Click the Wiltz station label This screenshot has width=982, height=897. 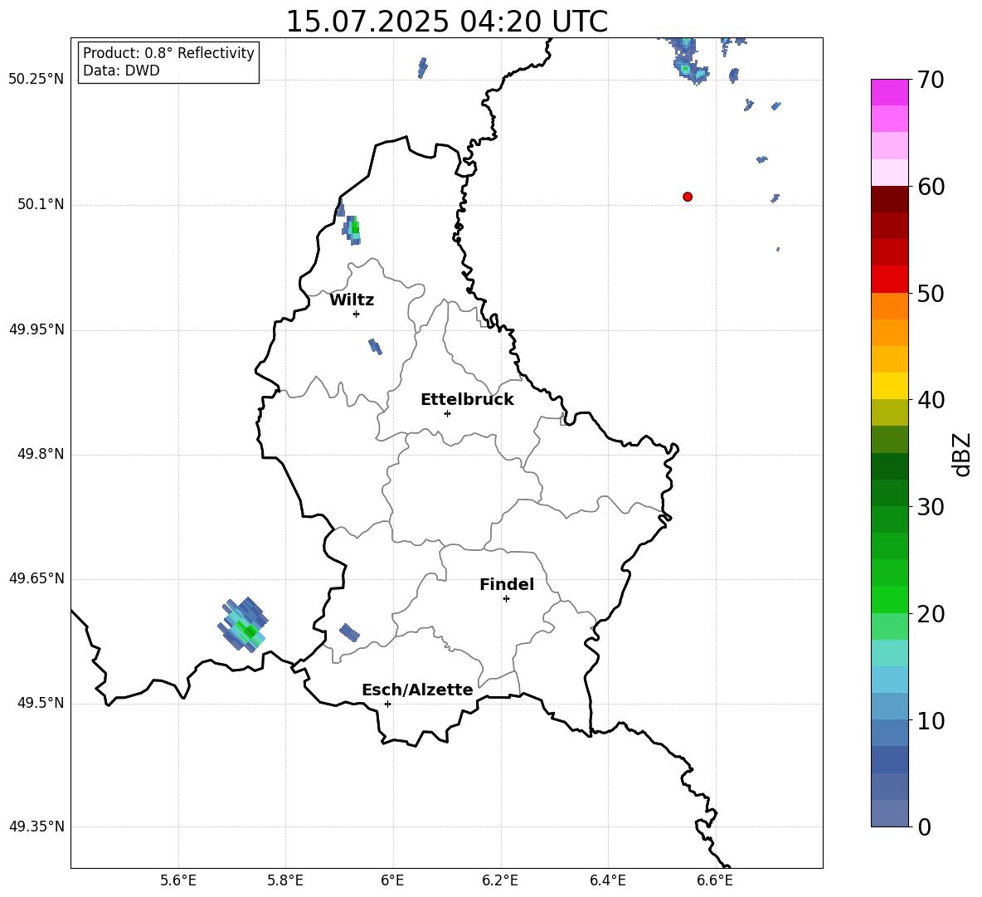point(352,300)
